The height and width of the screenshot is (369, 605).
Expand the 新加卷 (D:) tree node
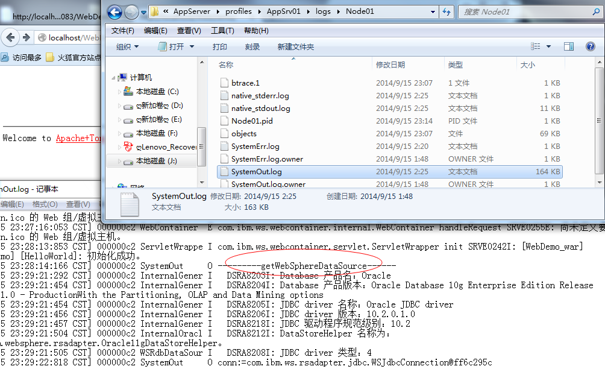pos(119,106)
